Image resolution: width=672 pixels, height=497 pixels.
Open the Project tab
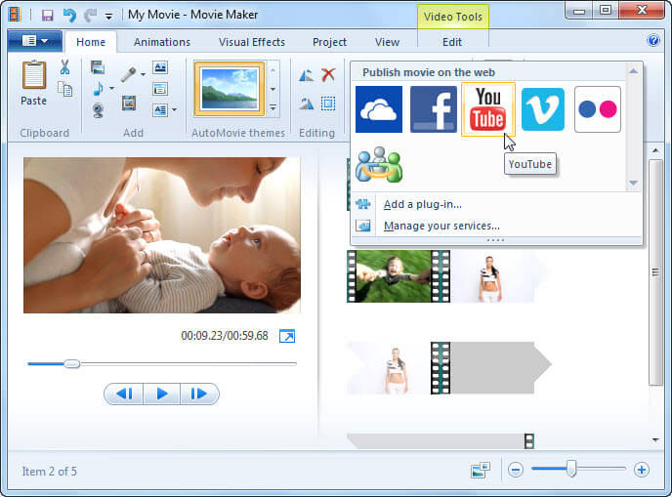point(329,42)
